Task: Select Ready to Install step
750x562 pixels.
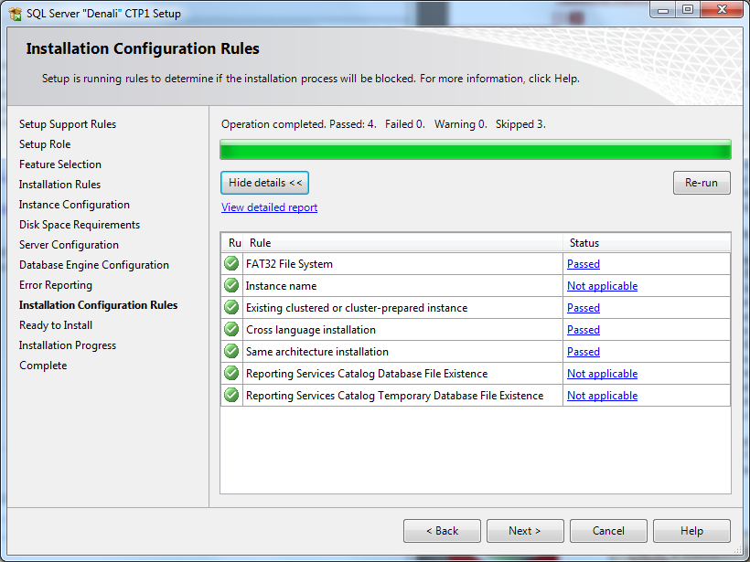Action: coord(56,325)
